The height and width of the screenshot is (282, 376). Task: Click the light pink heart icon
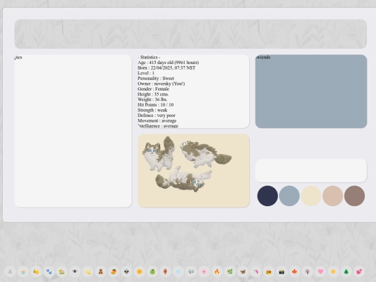[320, 272]
